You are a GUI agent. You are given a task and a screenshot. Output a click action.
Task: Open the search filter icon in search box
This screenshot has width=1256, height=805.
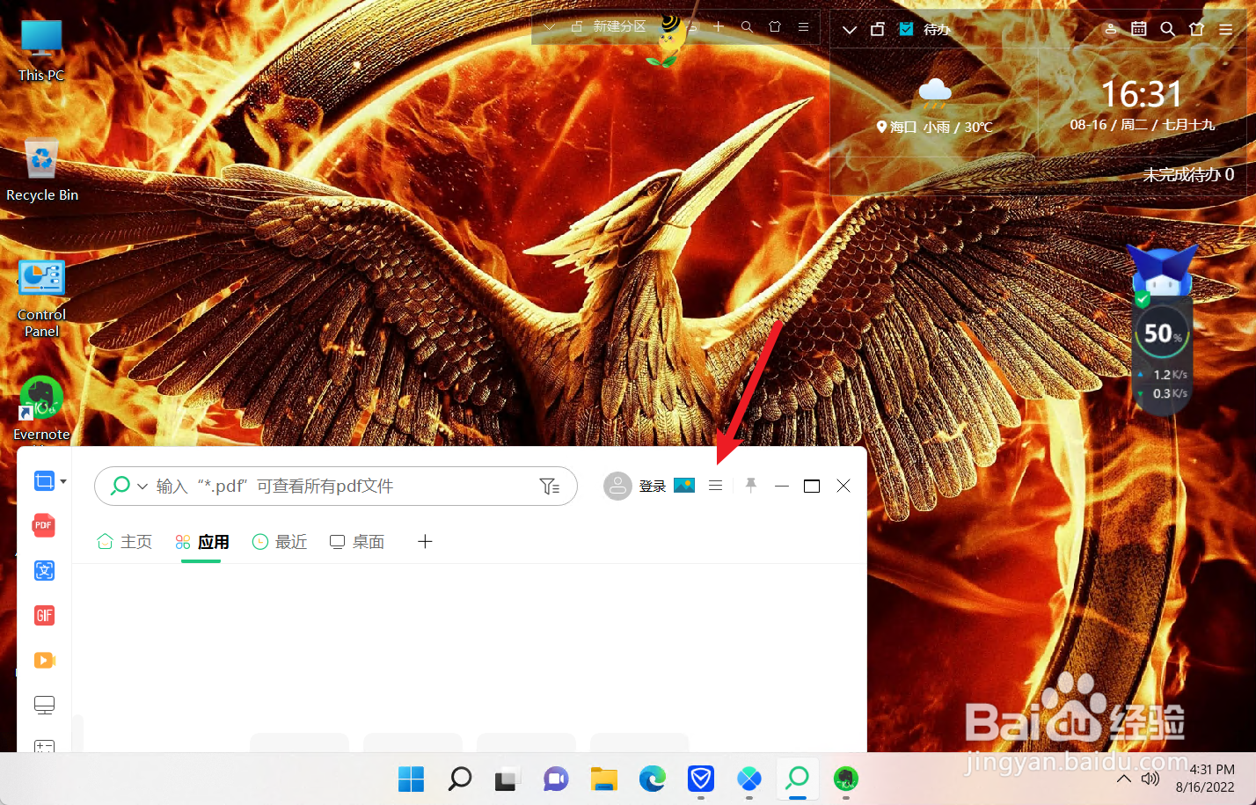[x=550, y=487]
